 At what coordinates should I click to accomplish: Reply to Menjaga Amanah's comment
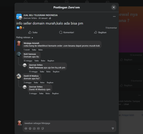coord(41,50)
